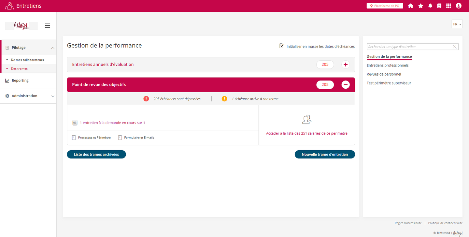The width and height of the screenshot is (469, 237).
Task: Open user account profile icon
Action: [x=459, y=6]
